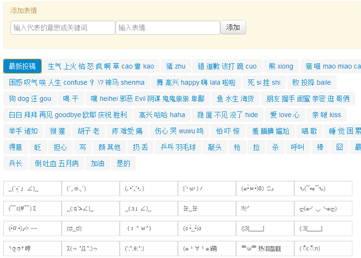This screenshot has width=361, height=258.
Task: Click the 输入表情 input field
Action: coord(168,28)
